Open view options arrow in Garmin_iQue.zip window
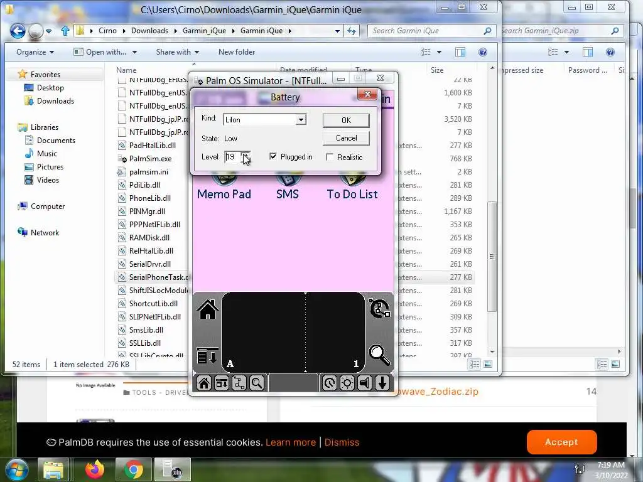 [x=567, y=52]
